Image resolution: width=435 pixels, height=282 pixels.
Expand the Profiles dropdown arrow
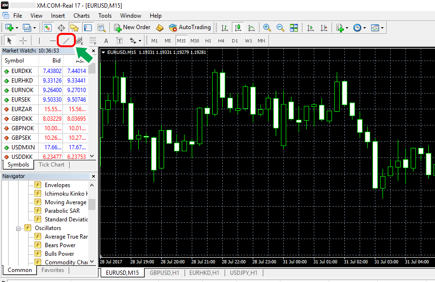[x=34, y=28]
